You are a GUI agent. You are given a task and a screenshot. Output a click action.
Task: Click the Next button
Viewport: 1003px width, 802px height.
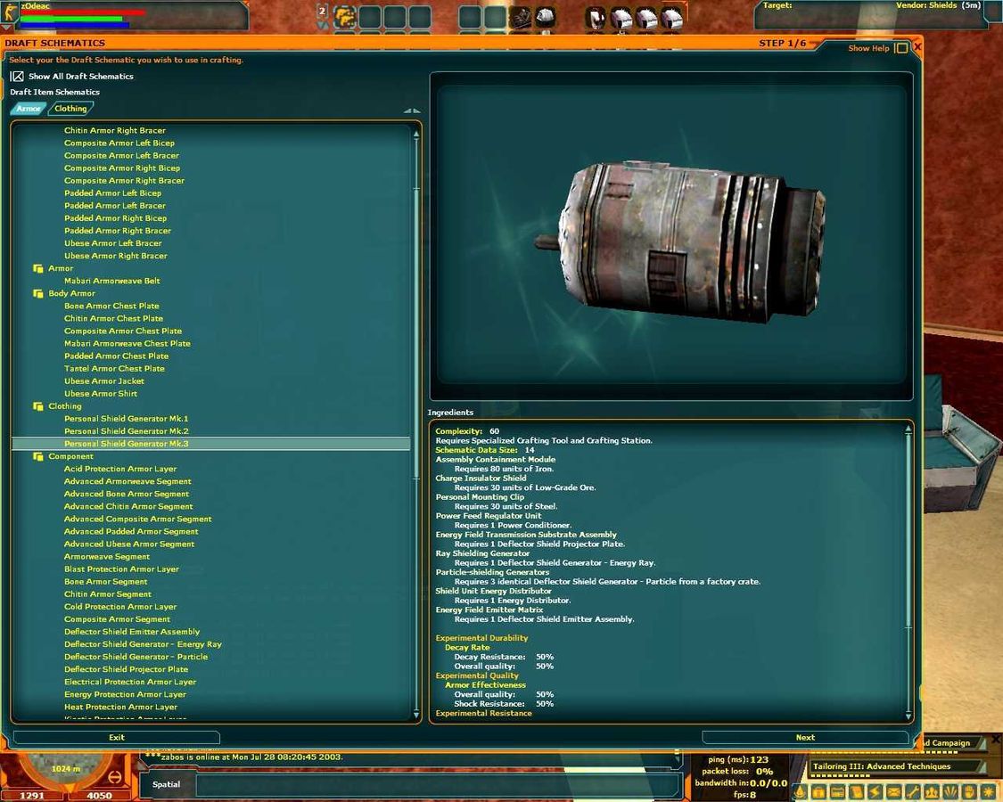[805, 737]
